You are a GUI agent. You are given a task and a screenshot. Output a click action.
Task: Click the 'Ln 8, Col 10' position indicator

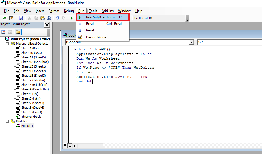(x=143, y=18)
